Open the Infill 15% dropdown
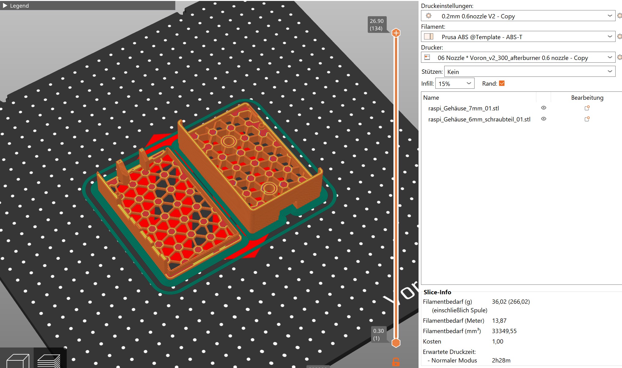Viewport: 622px width, 368px height. (455, 84)
